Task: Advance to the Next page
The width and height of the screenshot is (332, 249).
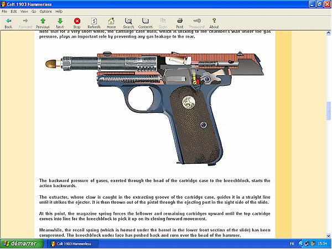Action: tap(60, 23)
